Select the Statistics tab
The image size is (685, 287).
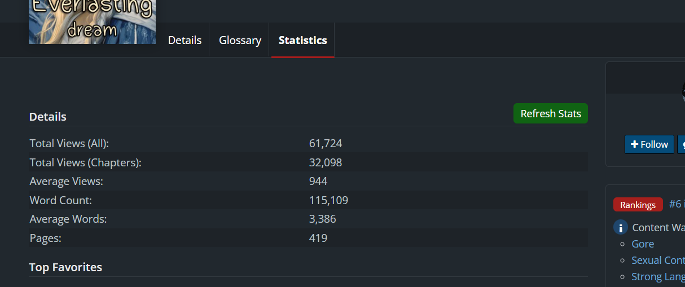click(x=302, y=40)
